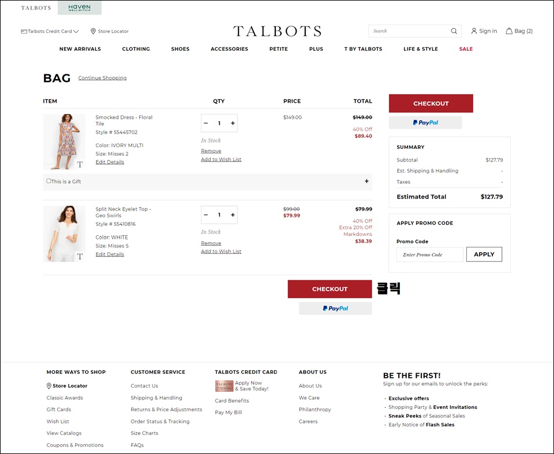Decrease quantity of Smocked Dress
This screenshot has width=554, height=454.
[206, 123]
